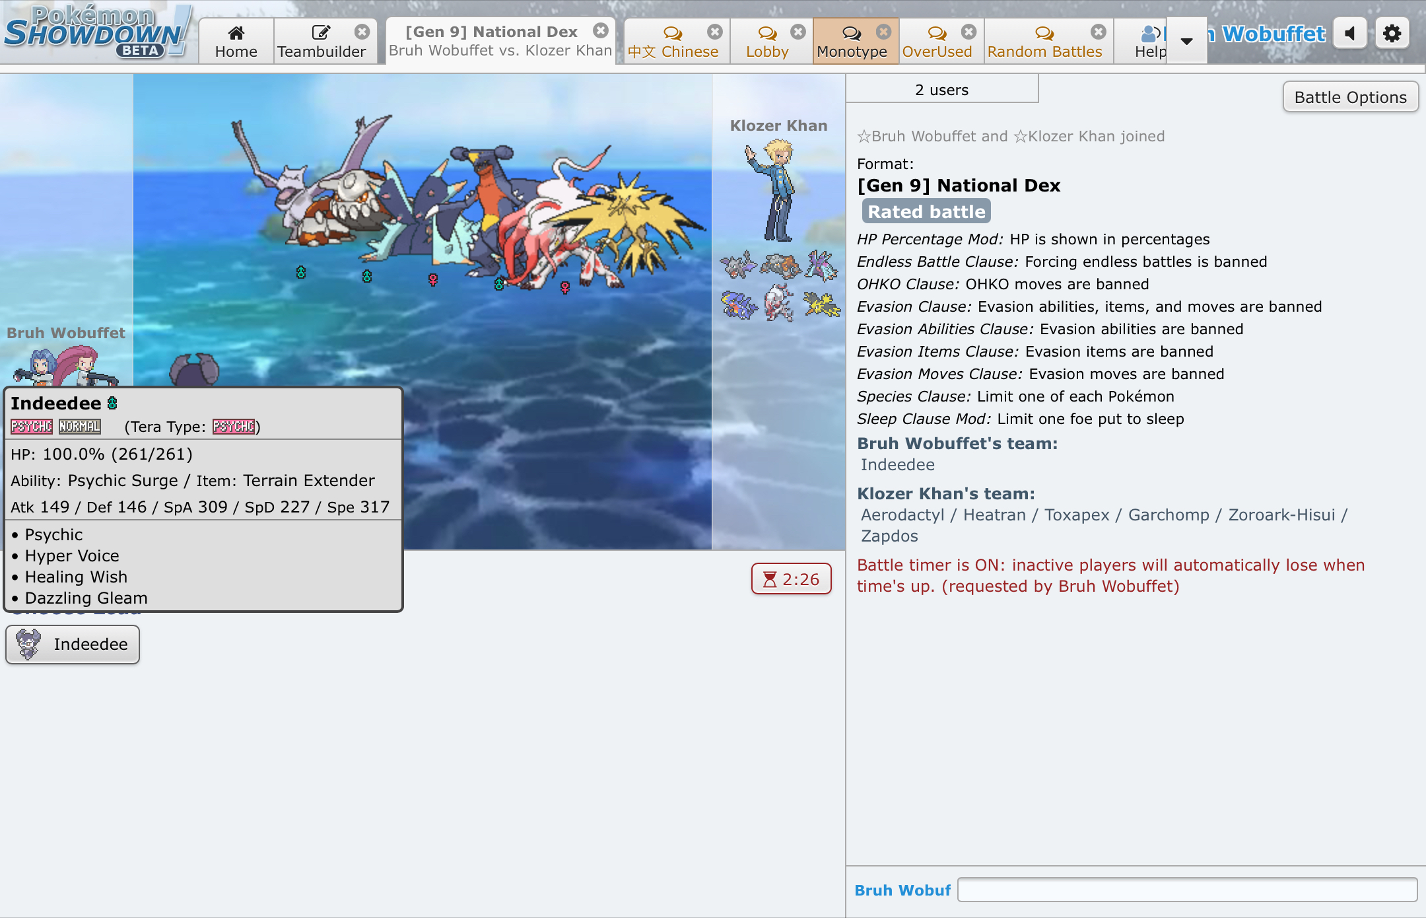The width and height of the screenshot is (1426, 918).
Task: Click the Bruh Wobuf chat username label
Action: coord(902,890)
